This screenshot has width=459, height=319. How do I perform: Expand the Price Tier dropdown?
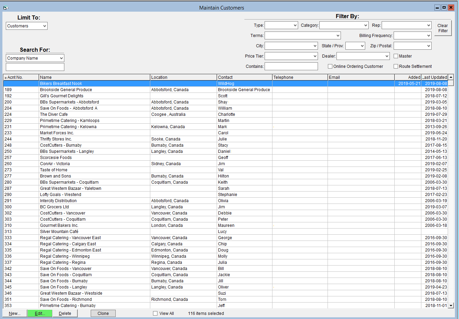click(291, 56)
